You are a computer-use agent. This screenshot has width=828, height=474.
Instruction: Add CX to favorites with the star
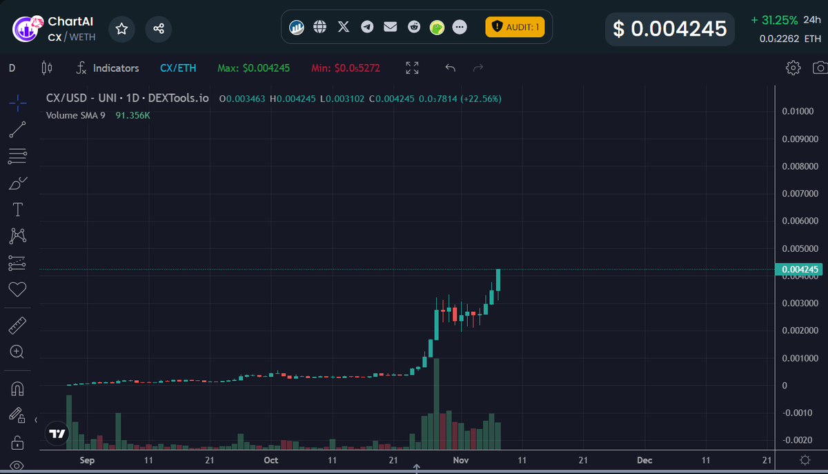pos(121,29)
